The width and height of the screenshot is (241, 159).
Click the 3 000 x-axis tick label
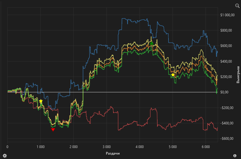pos(106,147)
